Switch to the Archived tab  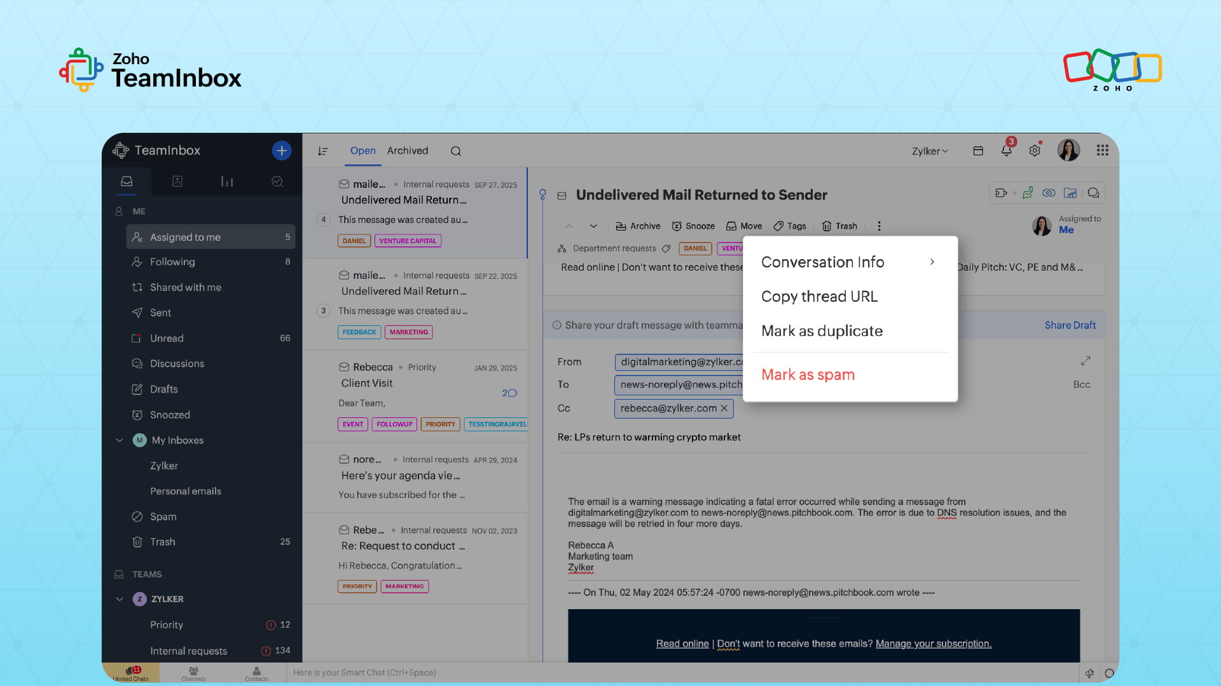pos(408,151)
